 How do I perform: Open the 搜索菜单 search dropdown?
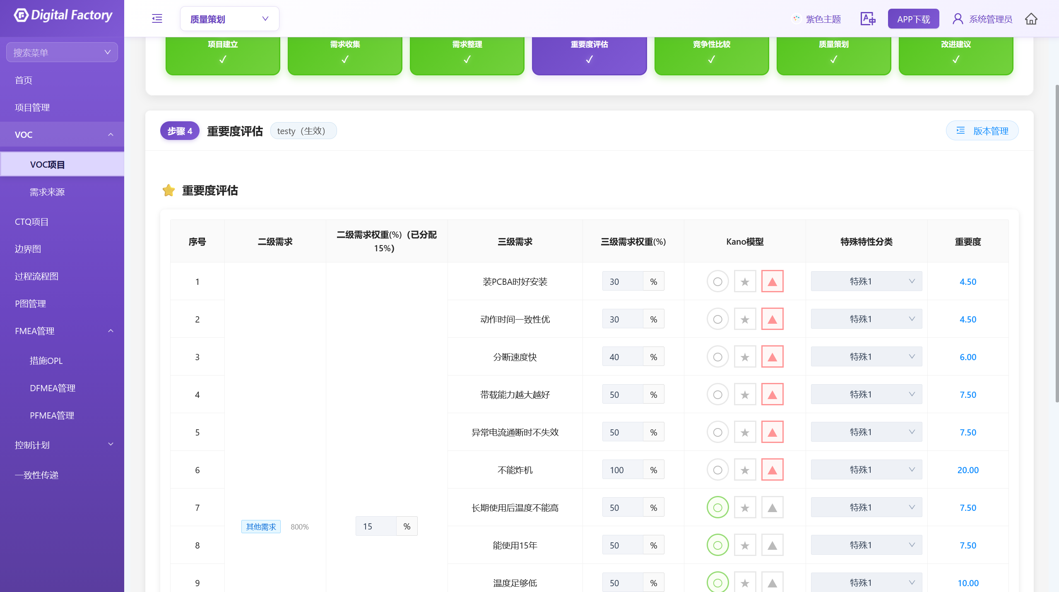62,52
